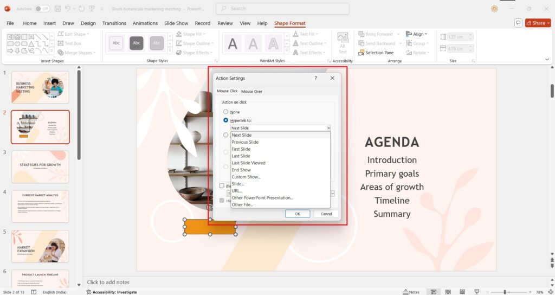
Task: Choose Last Slide Viewed from dropdown list
Action: point(248,163)
